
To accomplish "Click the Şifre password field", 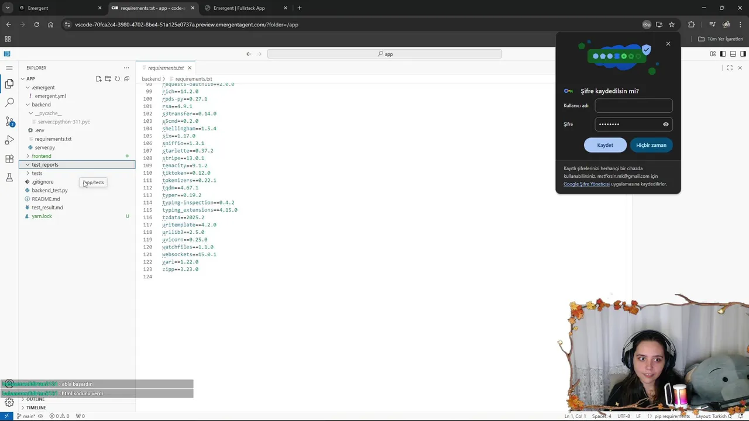I will pyautogui.click(x=634, y=124).
